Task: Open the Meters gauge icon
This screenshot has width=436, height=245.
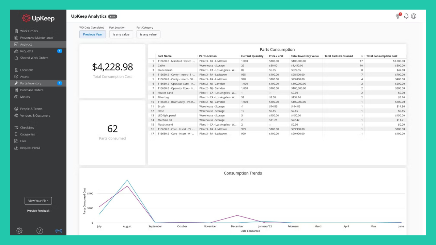Action: [x=17, y=97]
